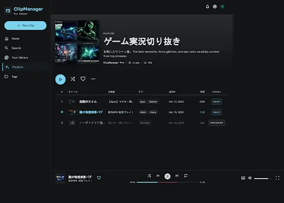Click the Oct 15, 2023 date cell

[176, 112]
